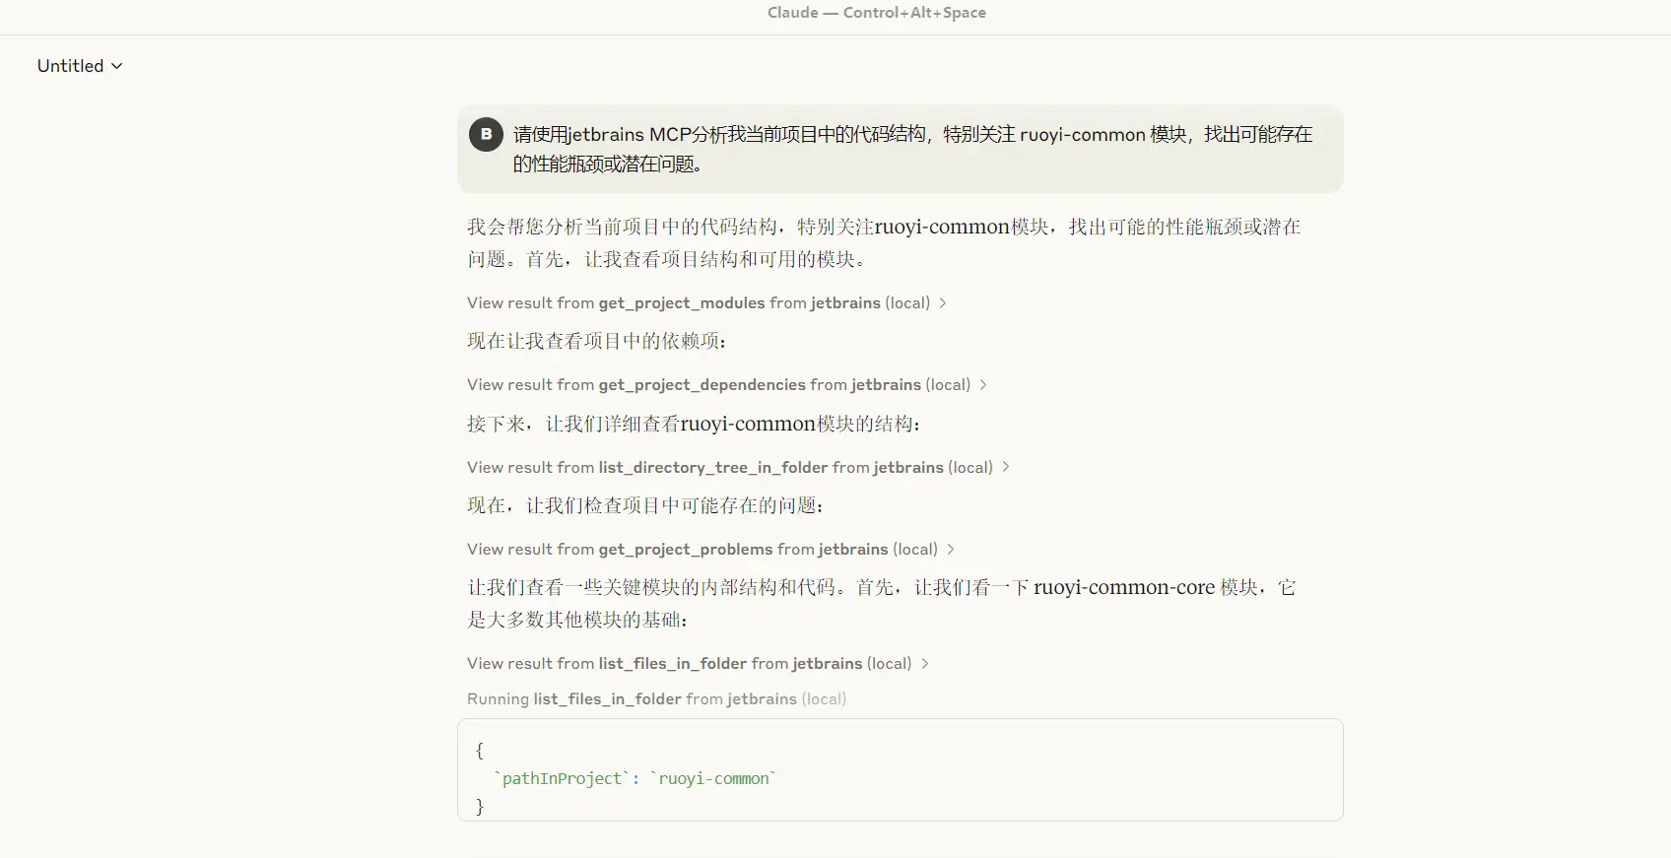Click the text '现在让我查看项目中的依赖项:'
Image resolution: width=1671 pixels, height=858 pixels.
point(597,341)
